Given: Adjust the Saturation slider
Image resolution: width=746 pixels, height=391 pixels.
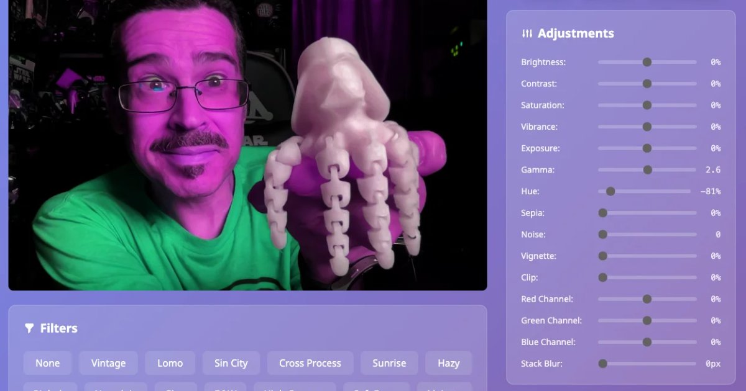Looking at the screenshot, I should (x=647, y=105).
